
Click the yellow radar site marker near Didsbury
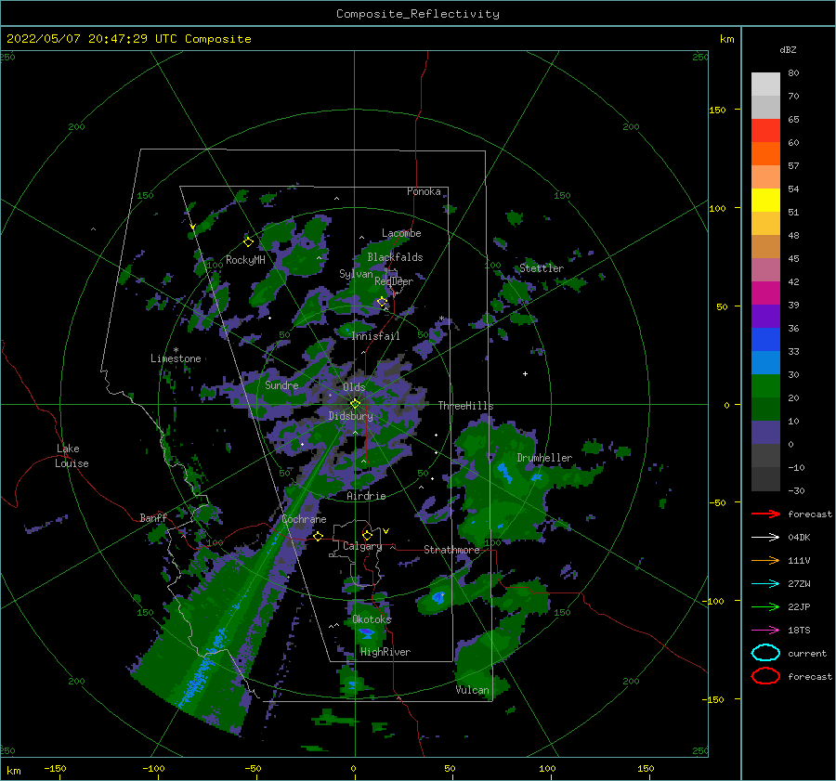click(355, 404)
